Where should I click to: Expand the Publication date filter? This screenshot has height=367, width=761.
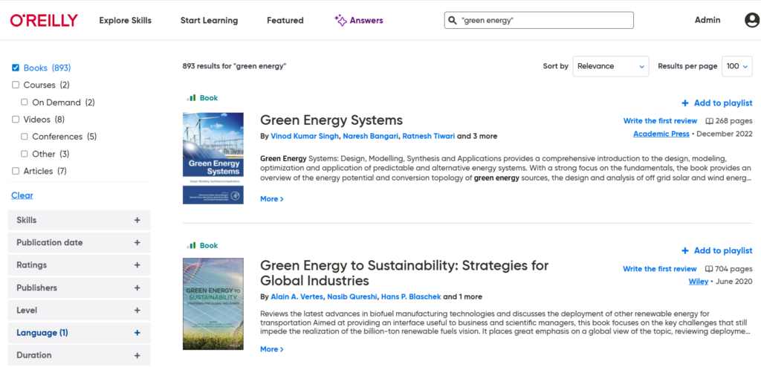click(x=79, y=242)
